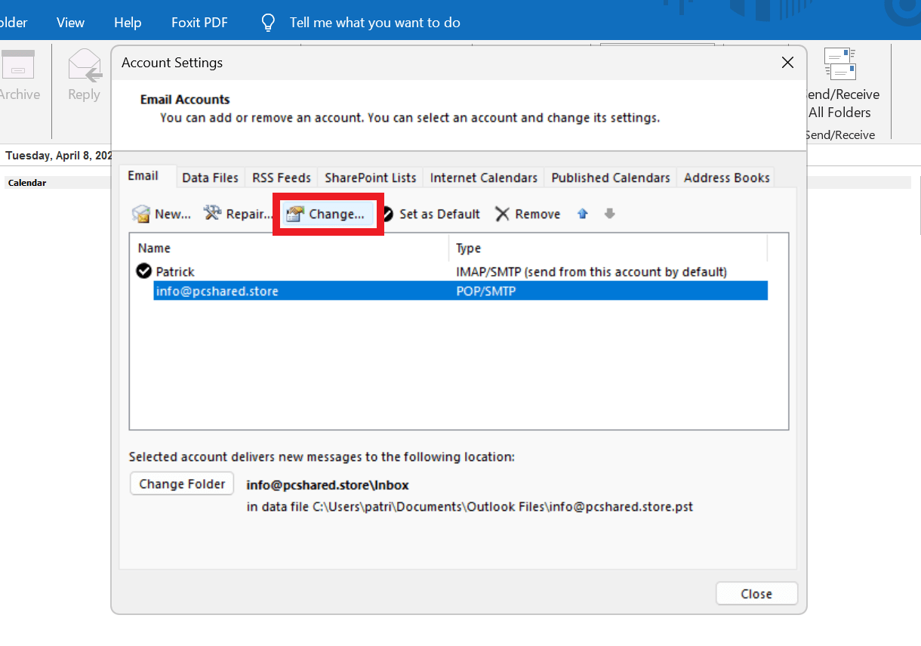Move account up with blue arrow
The image size is (921, 646).
coord(582,214)
